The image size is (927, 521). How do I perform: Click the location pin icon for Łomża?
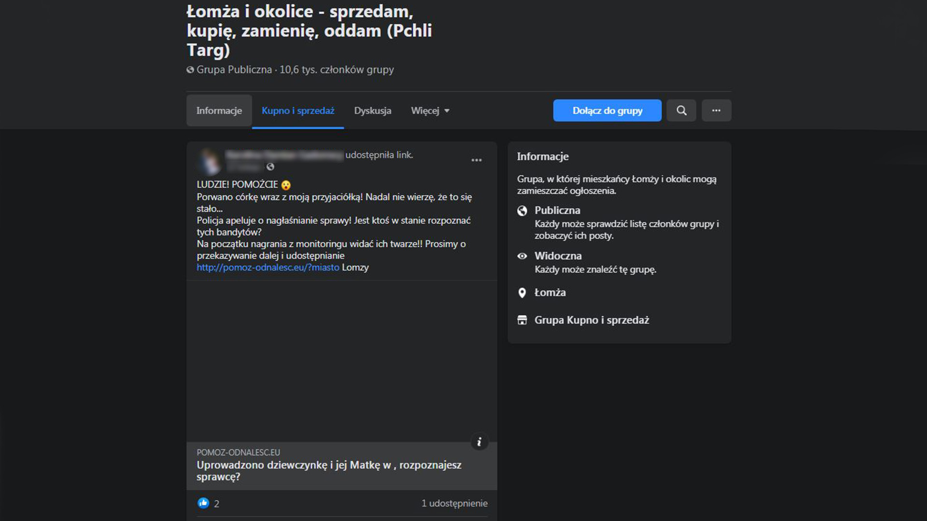(522, 293)
